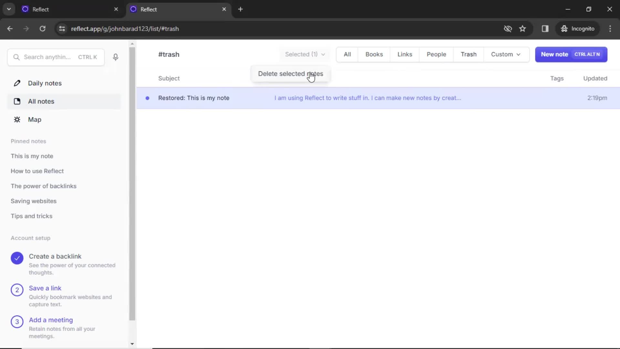
Task: Open This is my note pinned link
Action: (32, 155)
